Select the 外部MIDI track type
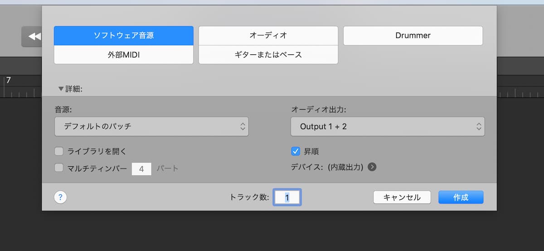 [x=124, y=55]
